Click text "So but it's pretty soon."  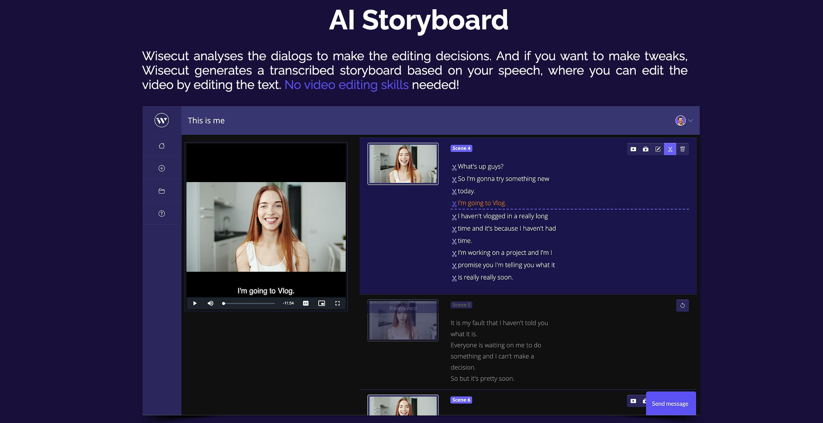482,379
